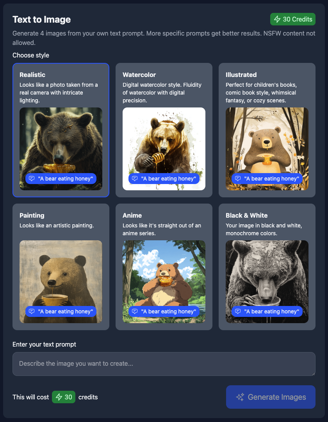Pick the Illustrated style card
Screen dimensions: 328x422
267,130
